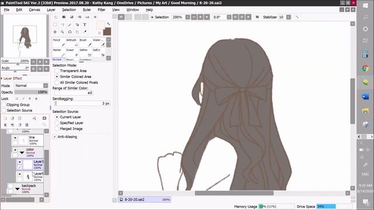Open the Selection menu
Viewport: 374px width, 210px height.
[69, 10]
